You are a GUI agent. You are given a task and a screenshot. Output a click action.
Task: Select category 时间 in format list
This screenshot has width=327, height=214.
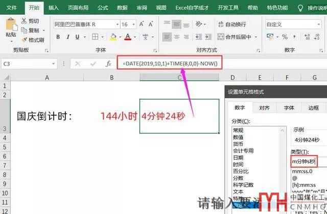pyautogui.click(x=238, y=165)
